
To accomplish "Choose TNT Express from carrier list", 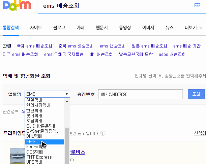I will point(45,157).
